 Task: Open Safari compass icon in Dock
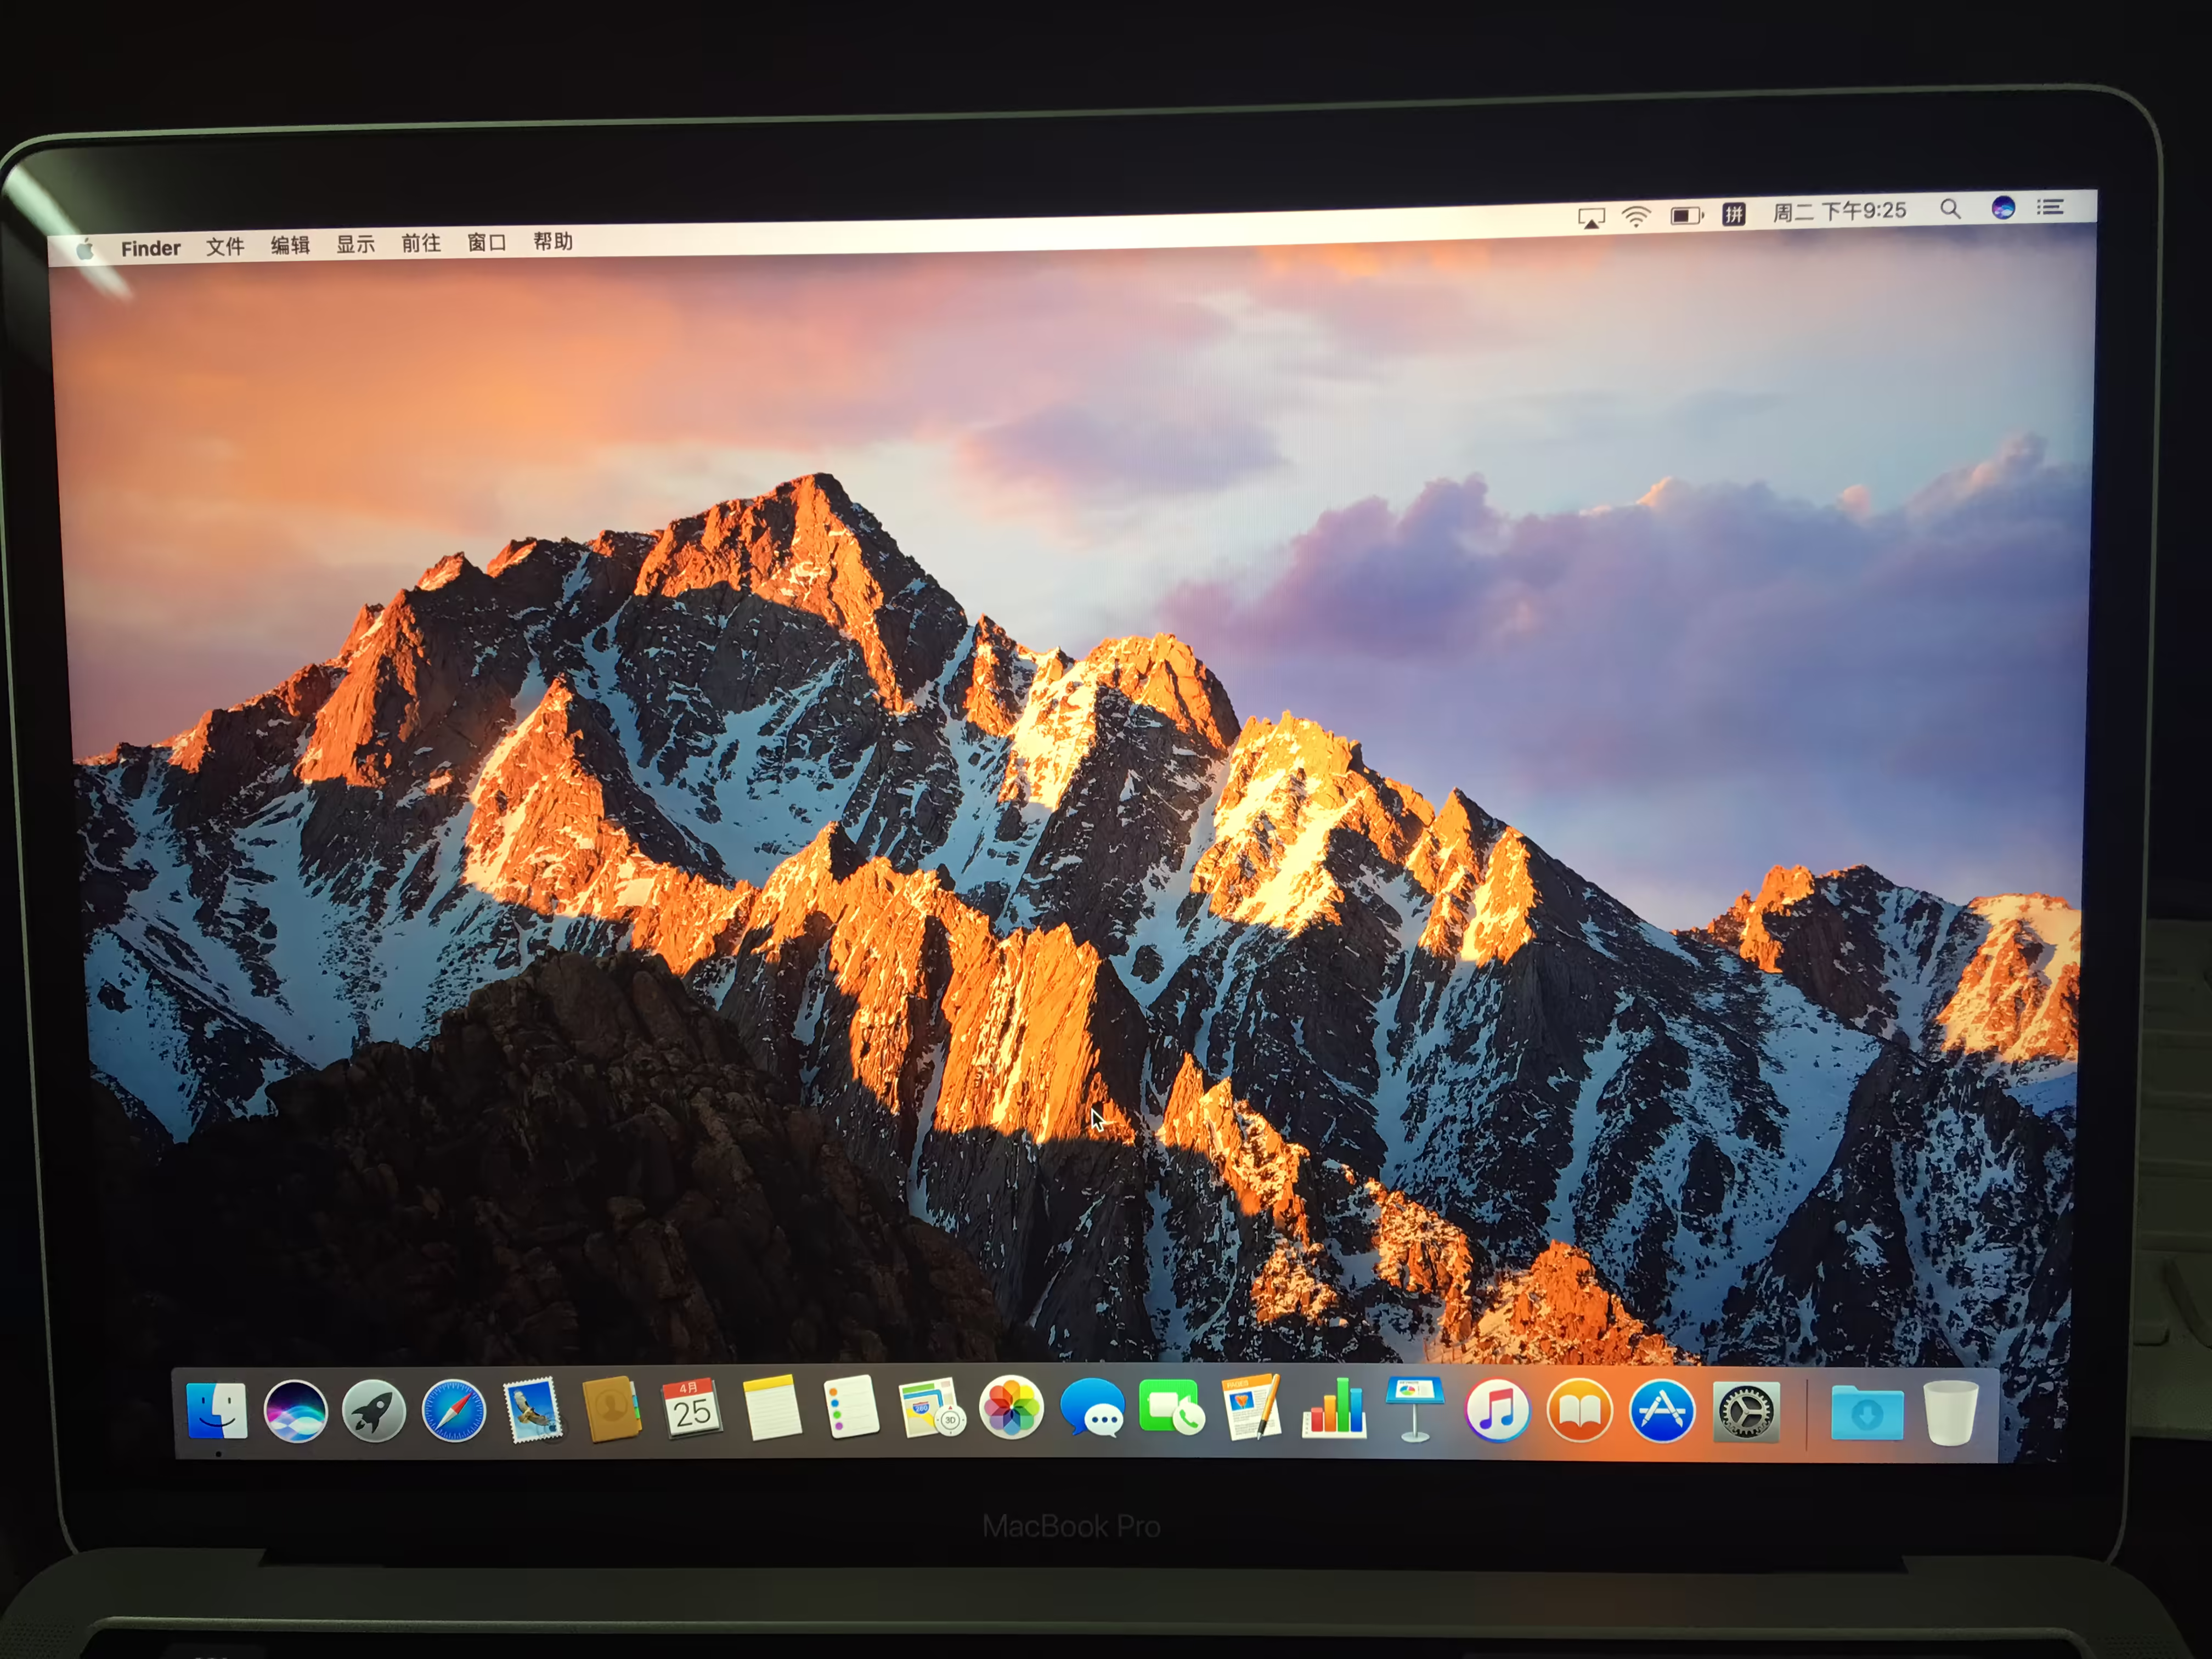click(x=454, y=1411)
